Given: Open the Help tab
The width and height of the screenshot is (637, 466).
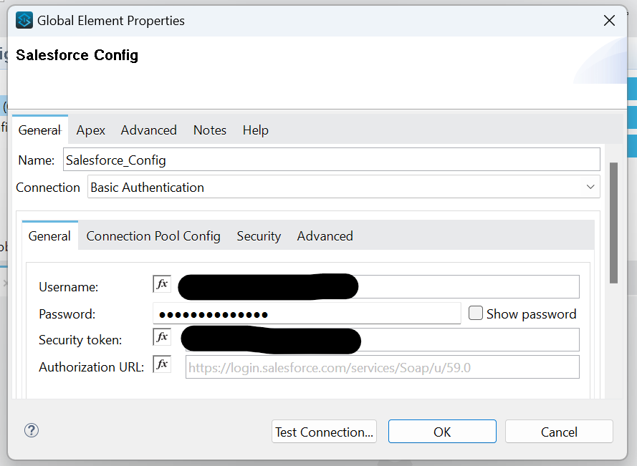Looking at the screenshot, I should (255, 130).
